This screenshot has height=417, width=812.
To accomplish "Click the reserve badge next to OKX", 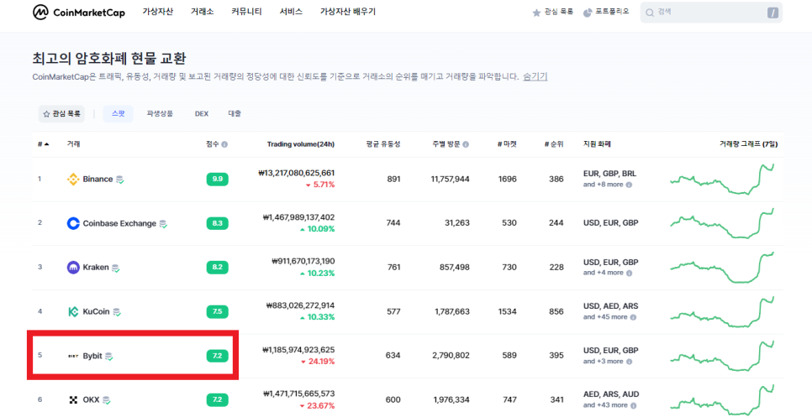I will pyautogui.click(x=106, y=400).
